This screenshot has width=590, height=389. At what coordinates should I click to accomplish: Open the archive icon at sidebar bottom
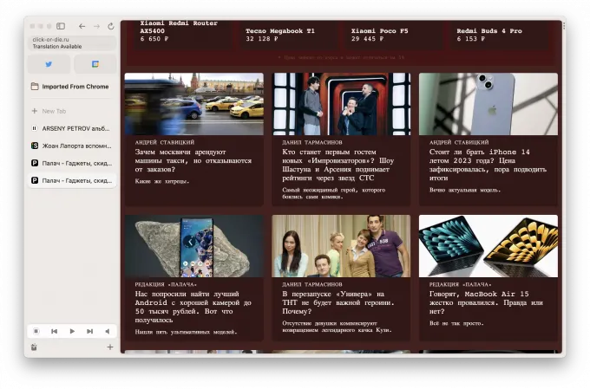click(x=34, y=347)
